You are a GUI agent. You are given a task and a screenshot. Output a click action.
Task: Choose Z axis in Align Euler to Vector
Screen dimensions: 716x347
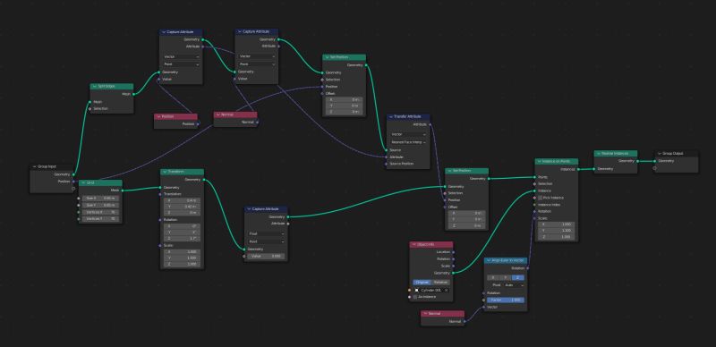[518, 277]
